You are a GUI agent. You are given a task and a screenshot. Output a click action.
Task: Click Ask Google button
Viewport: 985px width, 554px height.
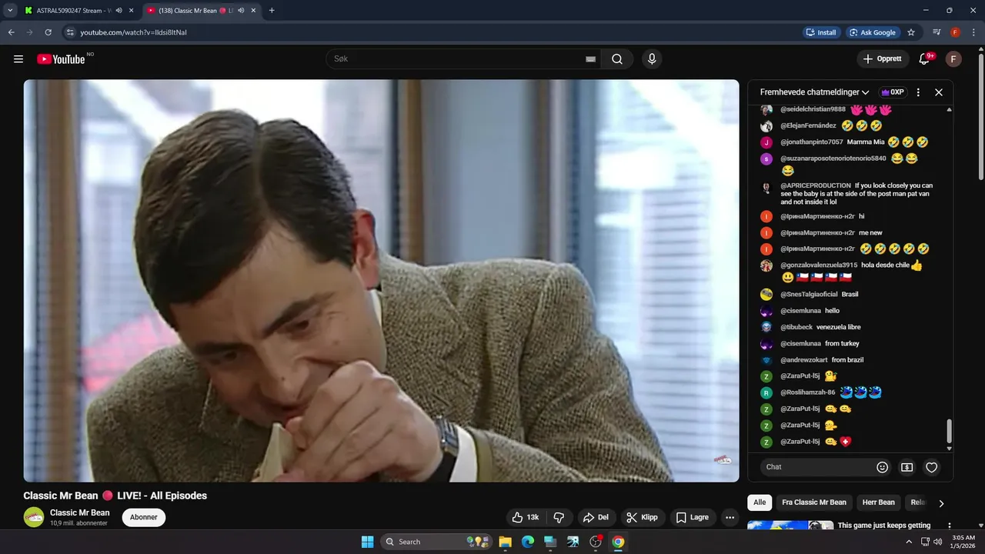point(873,32)
